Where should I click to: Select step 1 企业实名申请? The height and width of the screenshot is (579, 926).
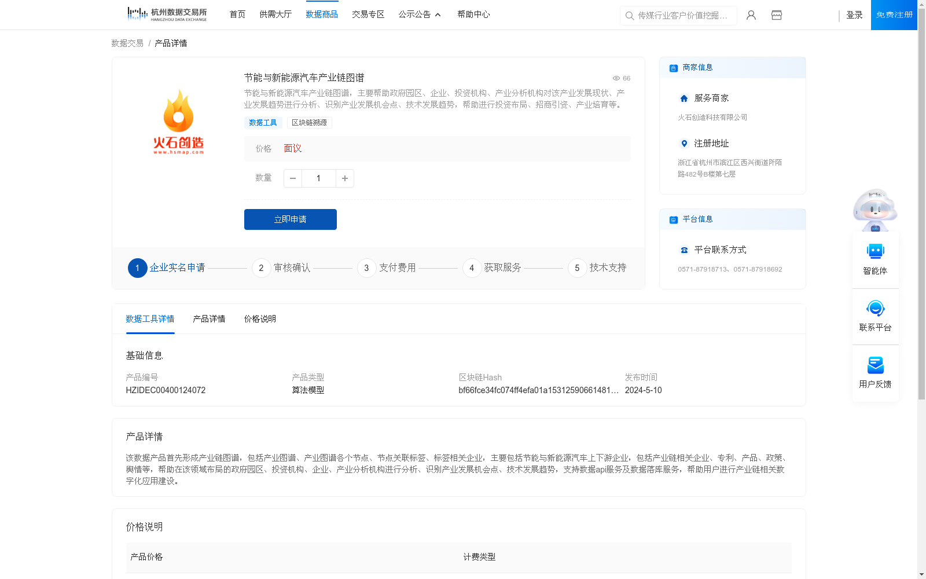pyautogui.click(x=167, y=268)
